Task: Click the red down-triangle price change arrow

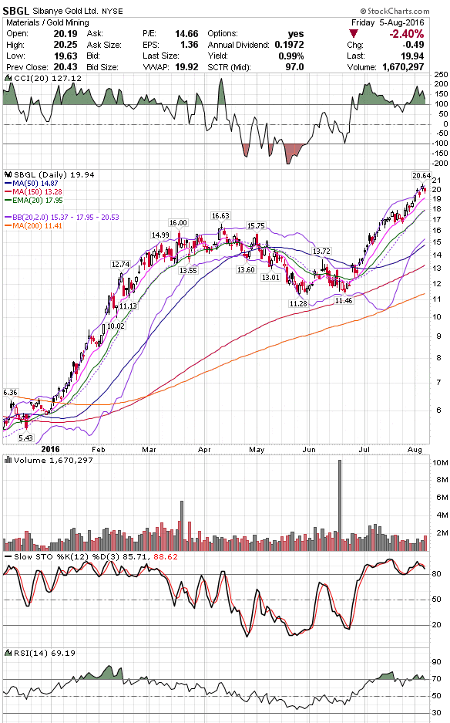Action: 353,34
